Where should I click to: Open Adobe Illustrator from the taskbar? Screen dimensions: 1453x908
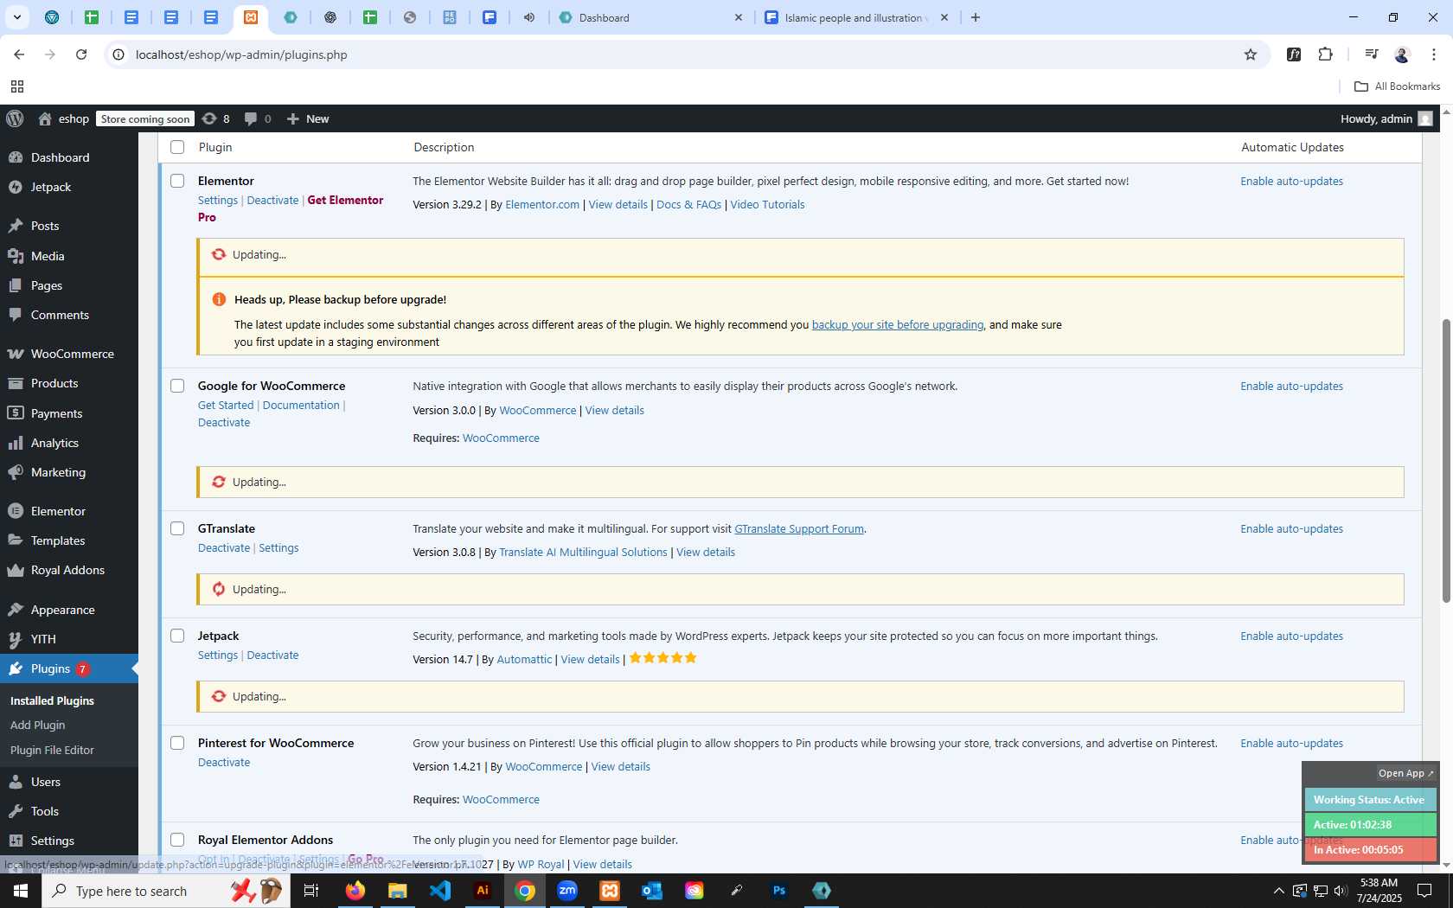click(483, 891)
